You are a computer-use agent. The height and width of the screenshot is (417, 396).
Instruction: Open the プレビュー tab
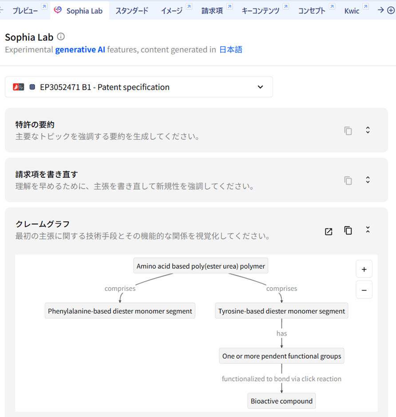[x=25, y=11]
